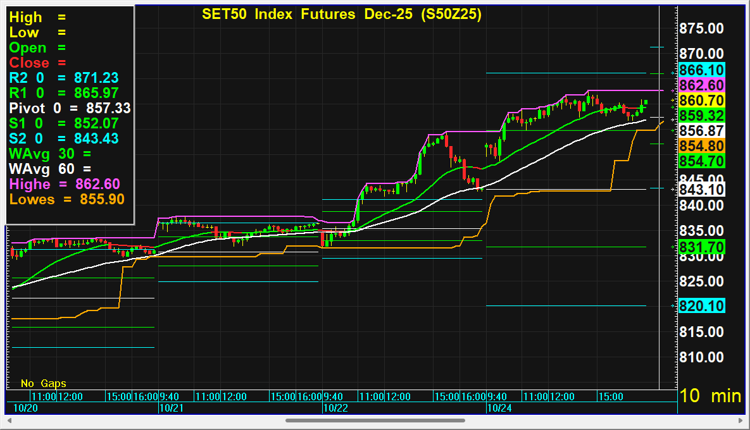Open the S50Z25 chart title symbol
The height and width of the screenshot is (430, 750).
[451, 15]
